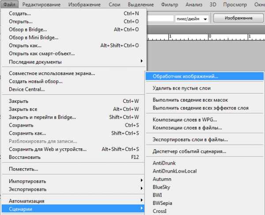
Task: Open the Просмотр menu
Action: (235, 4)
